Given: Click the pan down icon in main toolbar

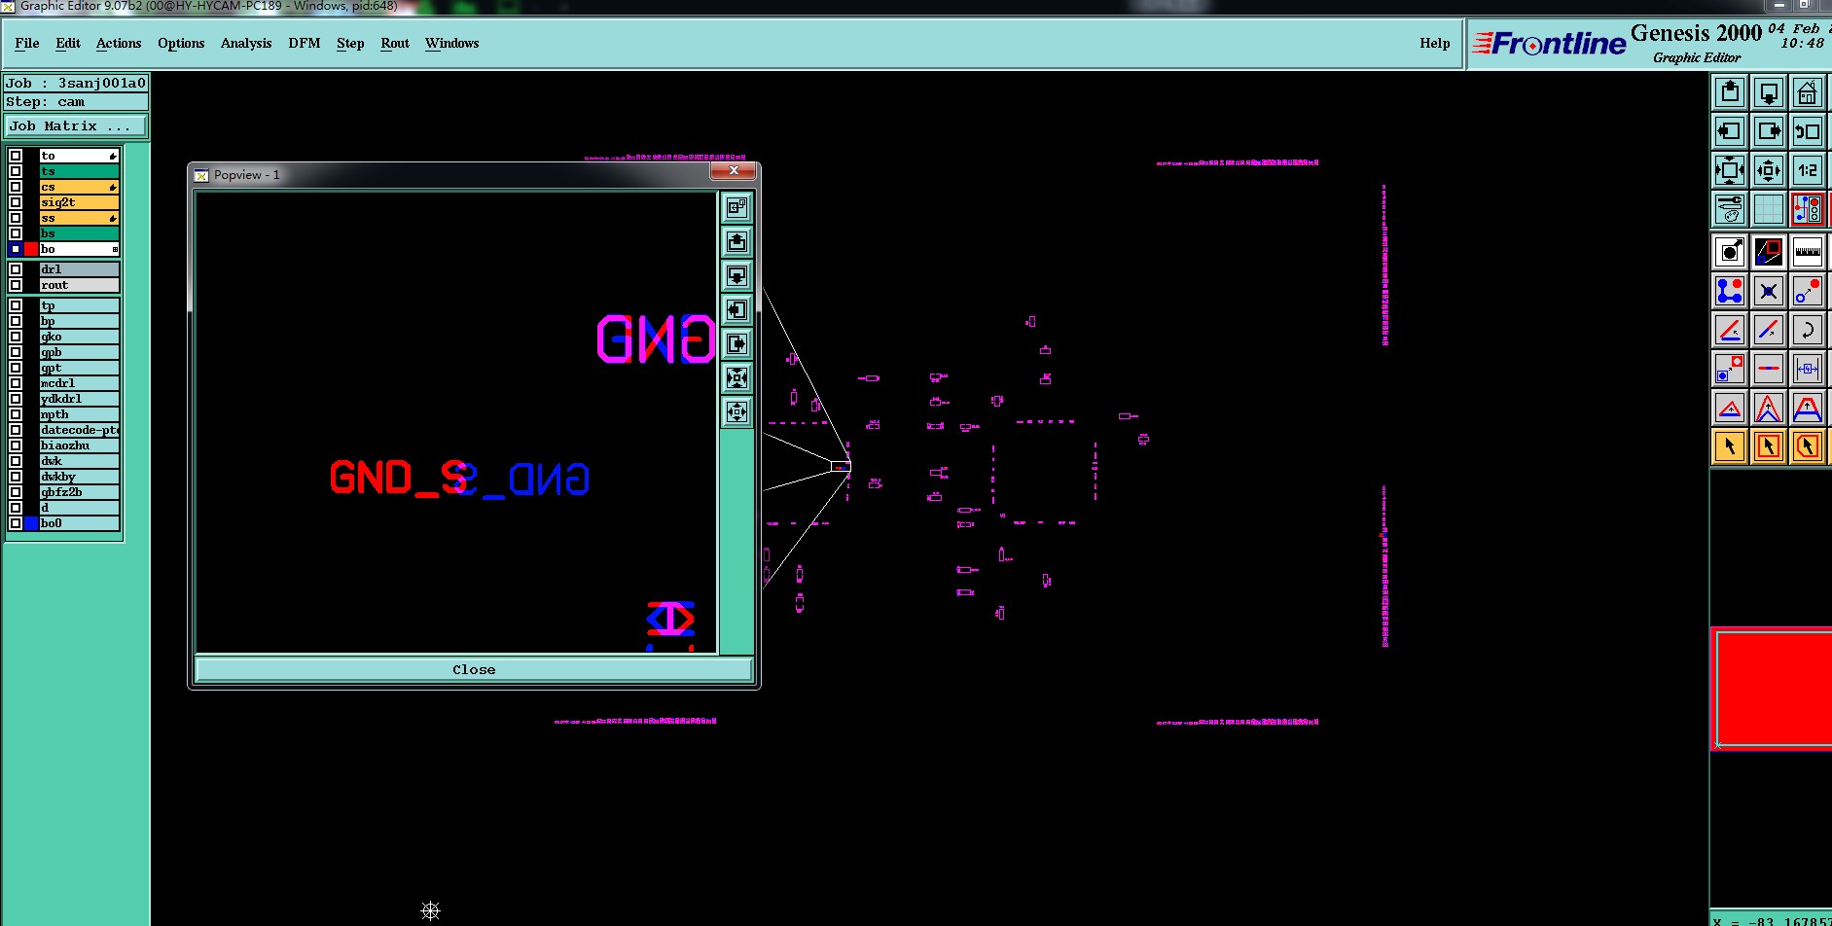Looking at the screenshot, I should click(1769, 92).
